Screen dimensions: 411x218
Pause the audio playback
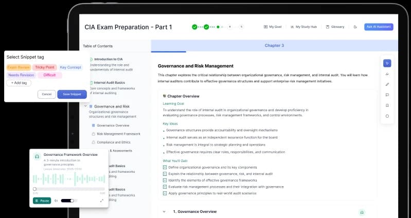click(x=42, y=201)
